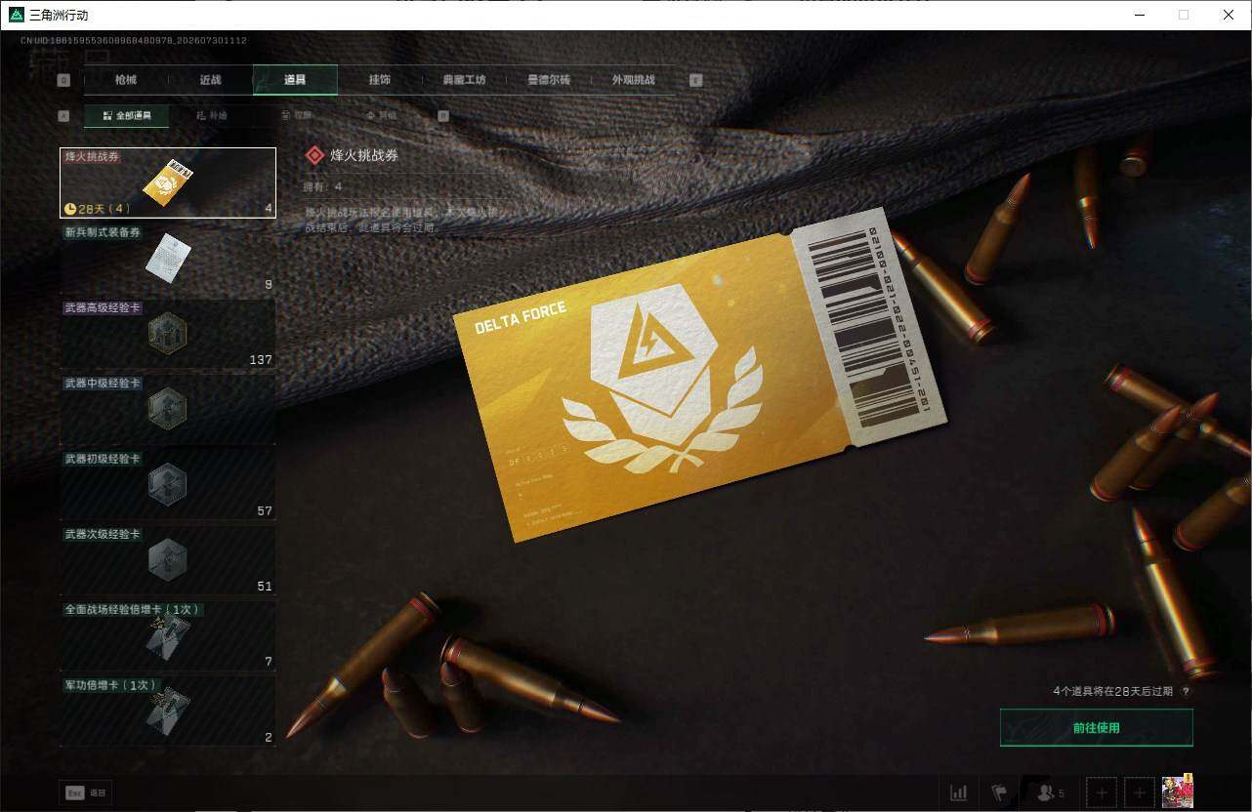Image resolution: width=1252 pixels, height=812 pixels.
Task: Select the 武器中级经验卡 item card
Action: [168, 409]
